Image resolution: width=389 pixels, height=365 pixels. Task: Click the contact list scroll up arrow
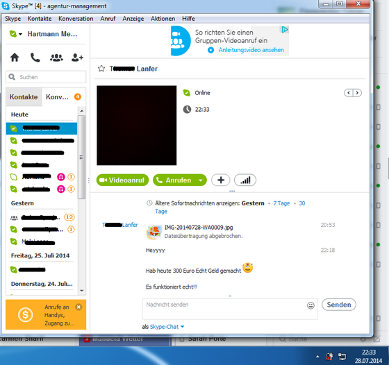(82, 111)
